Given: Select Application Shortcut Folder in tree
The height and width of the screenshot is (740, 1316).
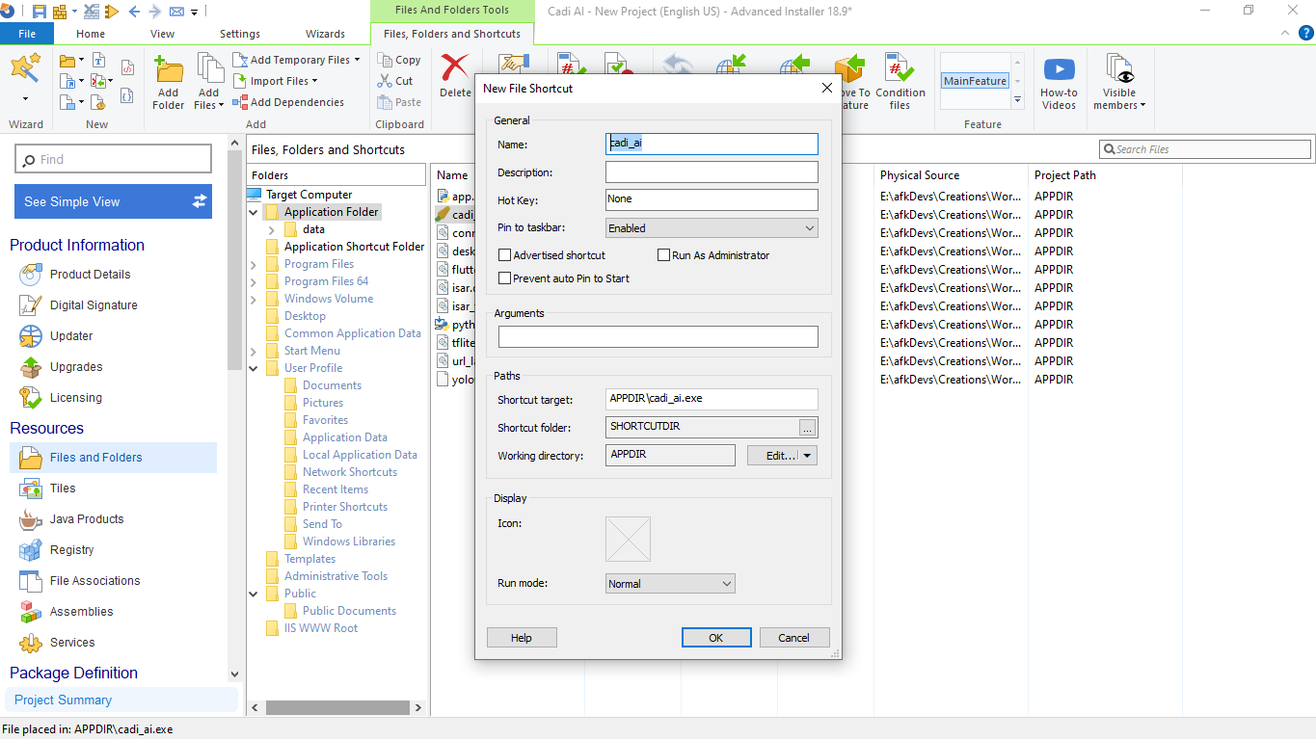Looking at the screenshot, I should point(354,247).
